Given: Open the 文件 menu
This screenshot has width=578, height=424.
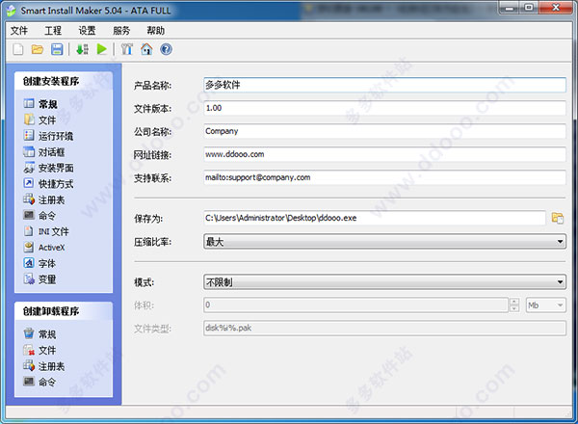Looking at the screenshot, I should coord(19,31).
